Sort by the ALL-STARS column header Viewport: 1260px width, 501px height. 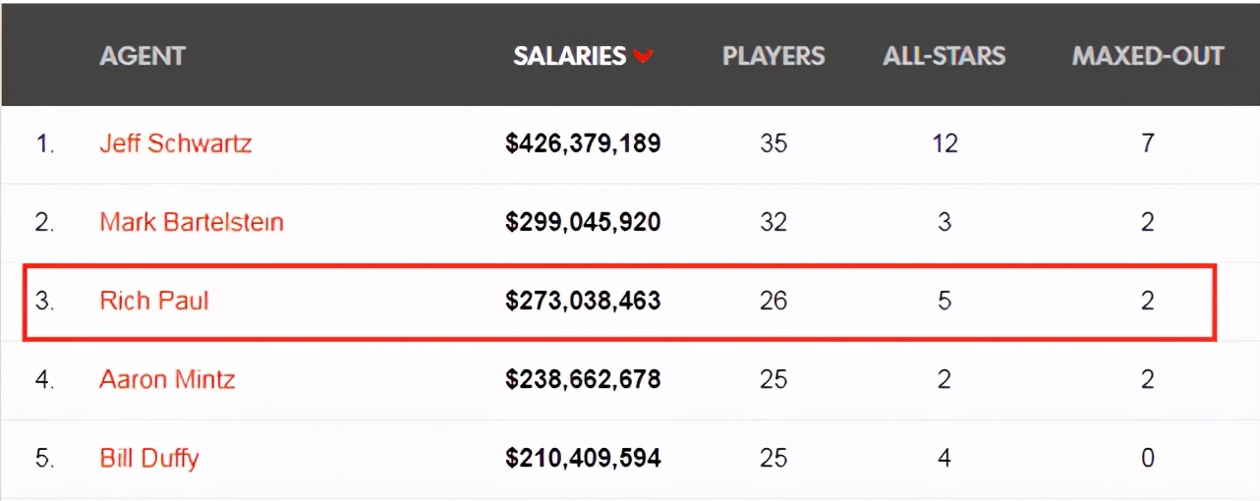pos(945,56)
